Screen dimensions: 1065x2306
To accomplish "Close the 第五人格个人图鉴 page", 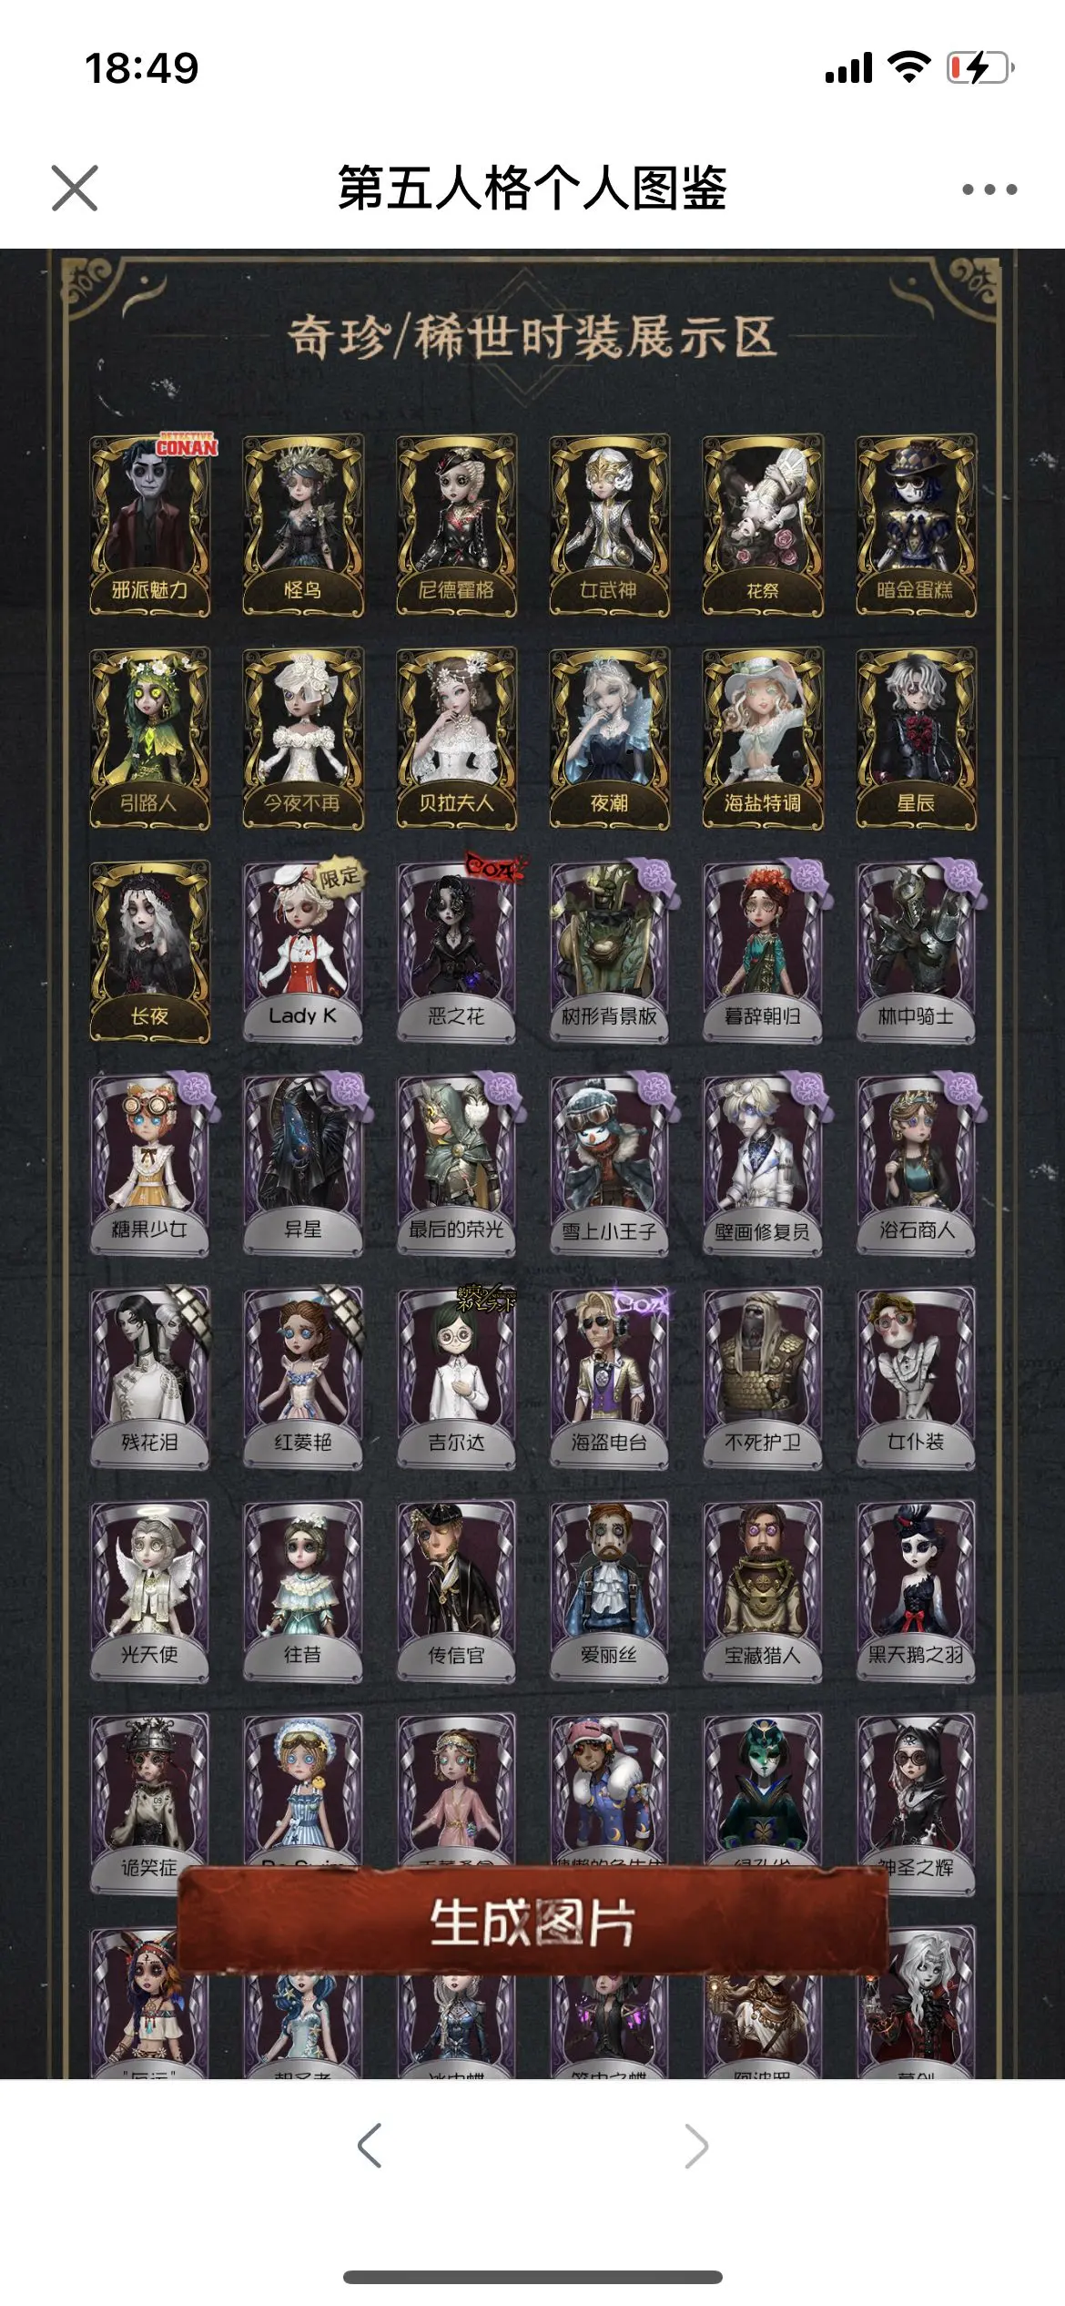I will click(x=75, y=189).
